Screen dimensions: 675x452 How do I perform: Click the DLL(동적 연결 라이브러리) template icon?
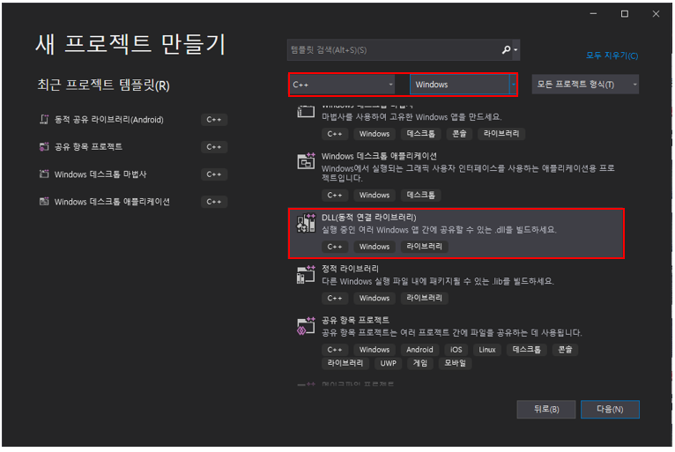306,223
